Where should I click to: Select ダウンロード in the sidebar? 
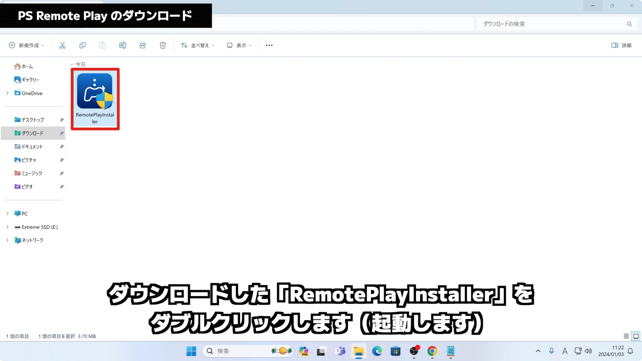point(32,133)
